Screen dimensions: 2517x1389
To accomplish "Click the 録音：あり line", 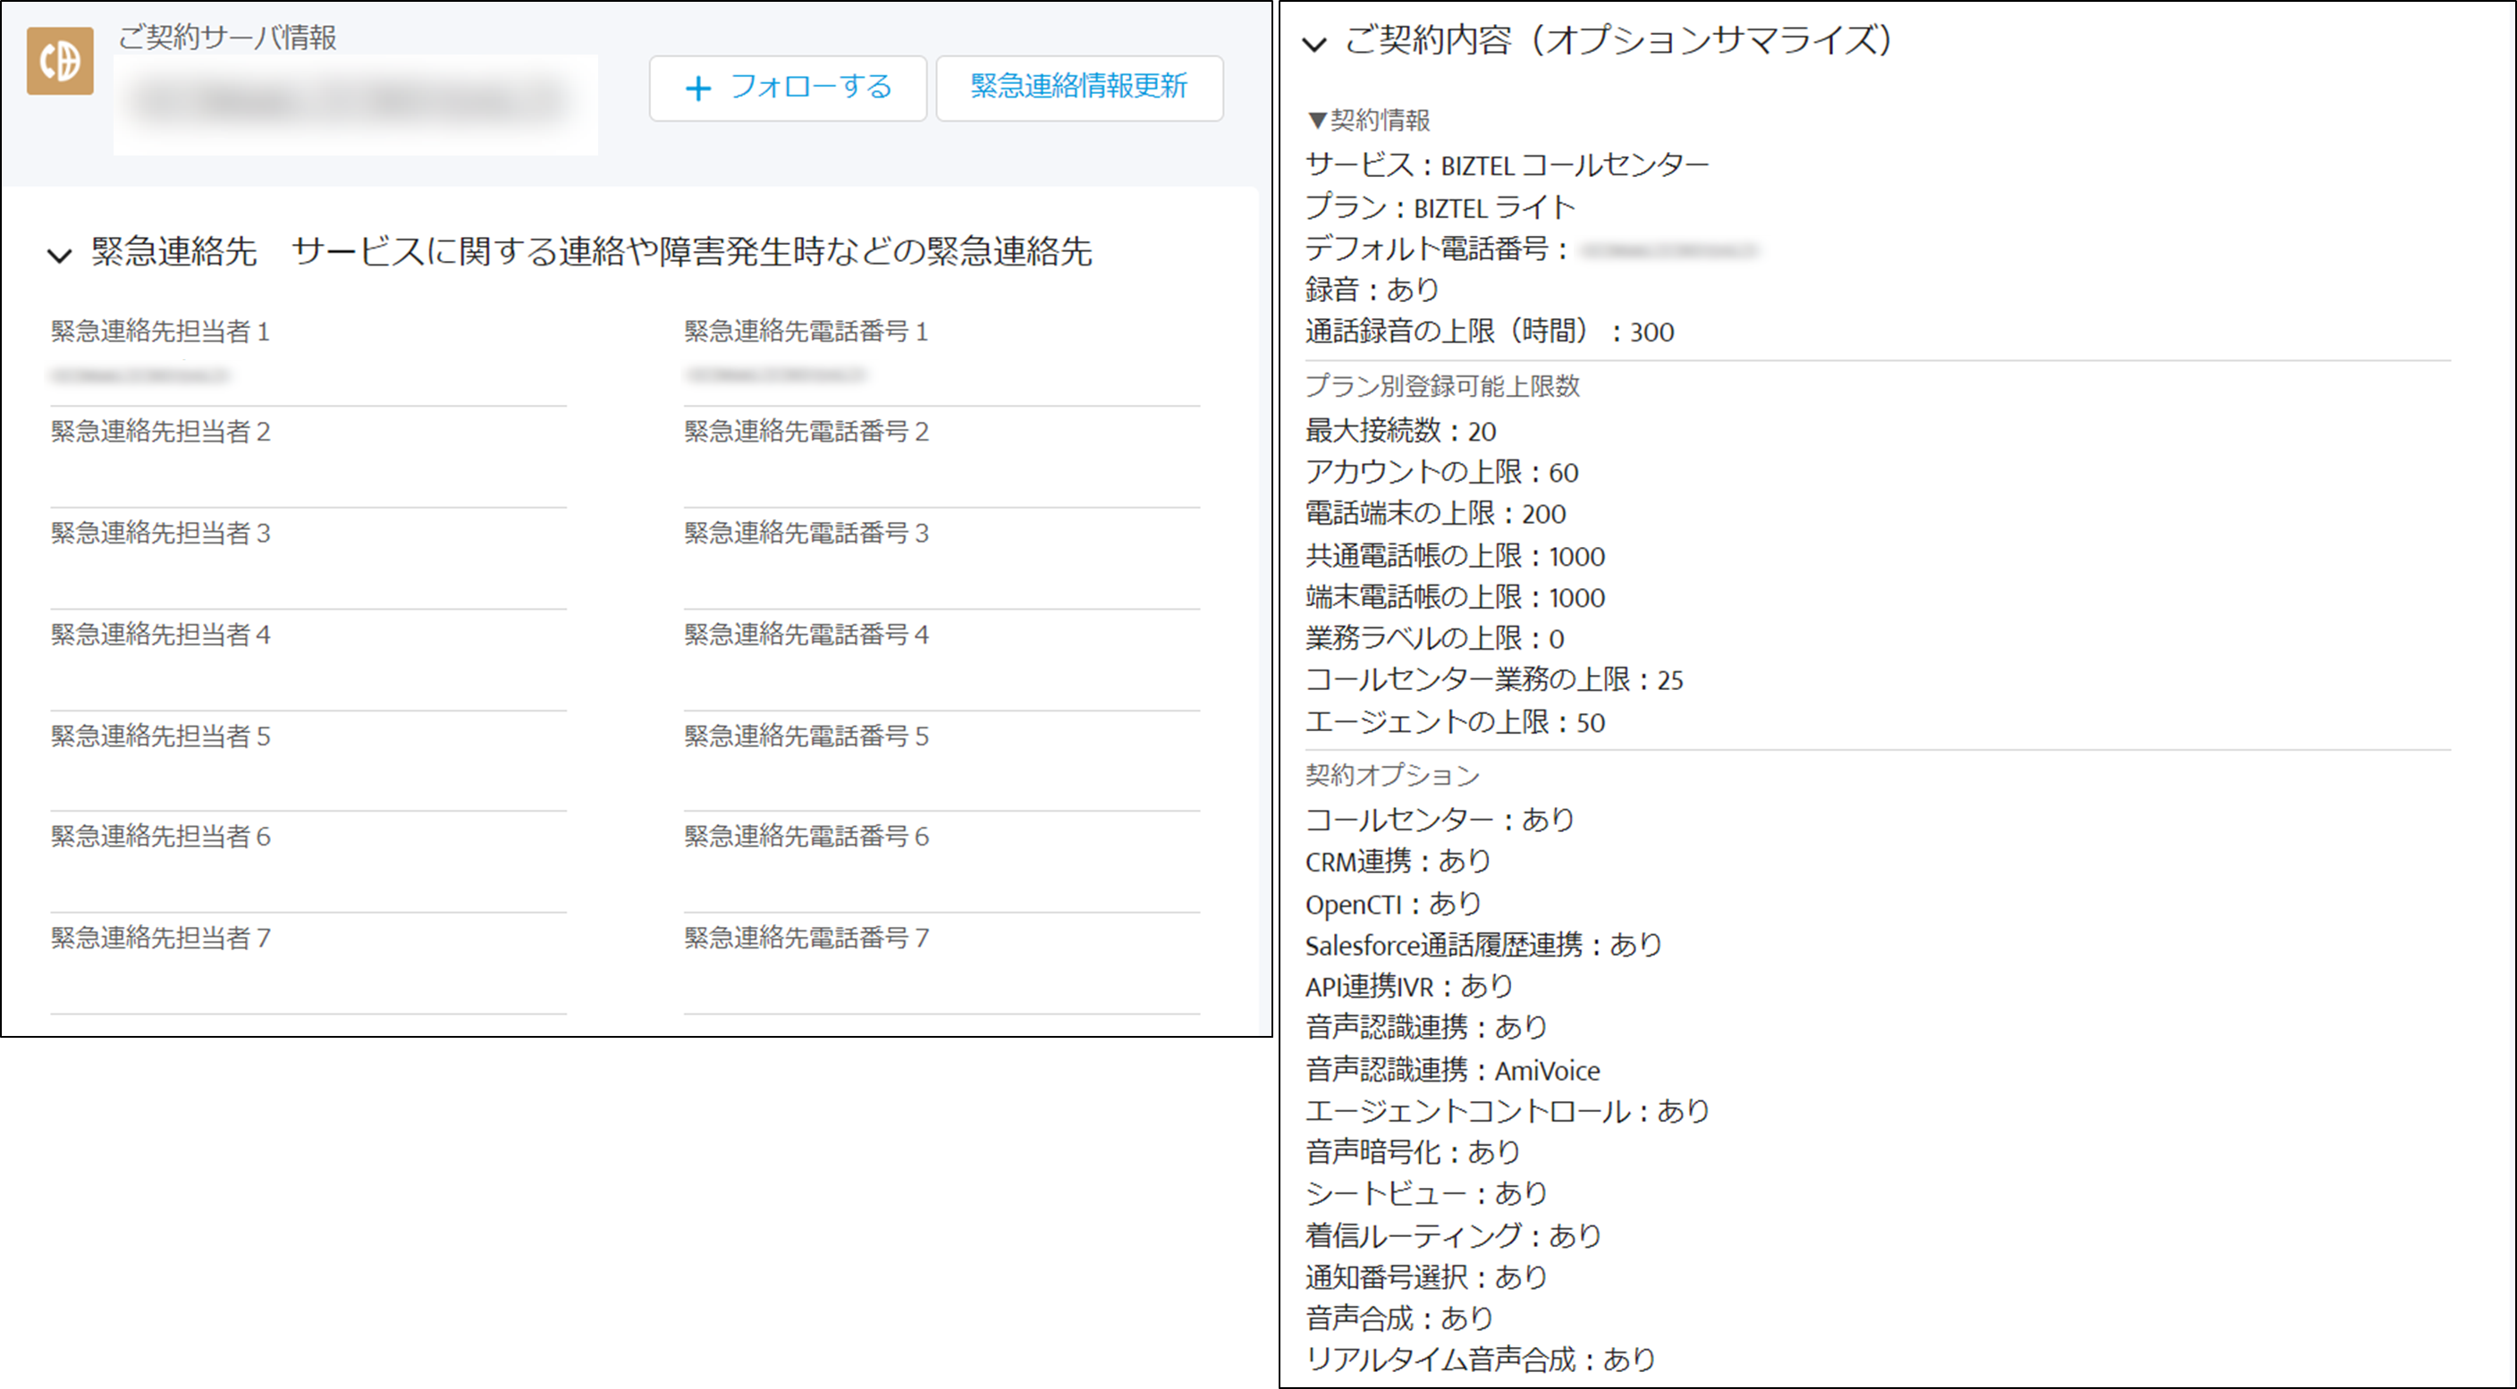I will click(1372, 290).
